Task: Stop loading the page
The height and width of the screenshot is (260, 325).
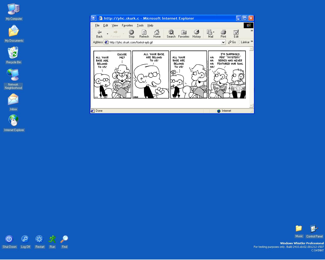Action: tap(132, 34)
